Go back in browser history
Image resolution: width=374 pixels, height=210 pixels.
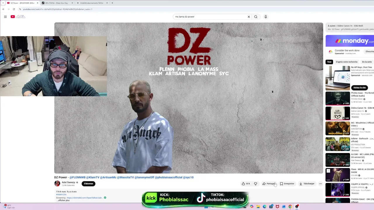point(3,9)
